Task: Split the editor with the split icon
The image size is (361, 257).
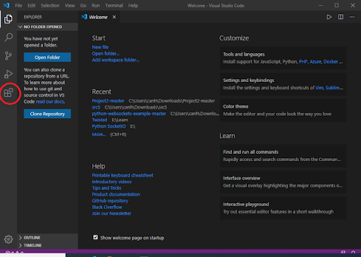Action: point(341,17)
